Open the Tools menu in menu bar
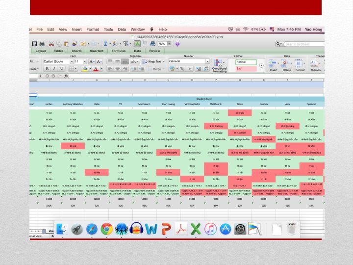This screenshot has height=265, width=353. click(x=108, y=29)
